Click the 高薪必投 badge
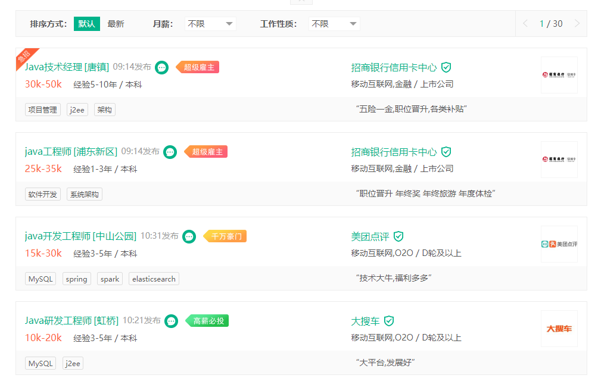 click(x=207, y=321)
